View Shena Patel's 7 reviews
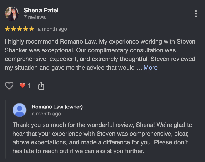 (x=35, y=17)
